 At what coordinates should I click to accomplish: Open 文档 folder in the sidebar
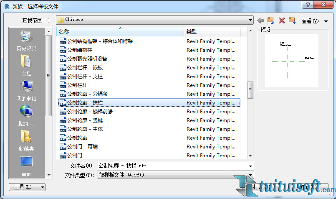click(27, 66)
